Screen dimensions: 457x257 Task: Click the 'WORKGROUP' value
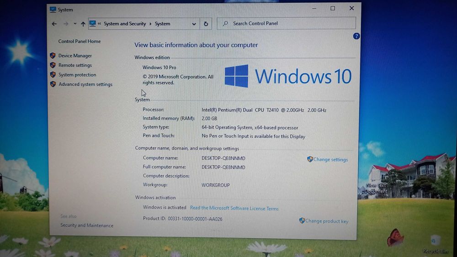[215, 185]
